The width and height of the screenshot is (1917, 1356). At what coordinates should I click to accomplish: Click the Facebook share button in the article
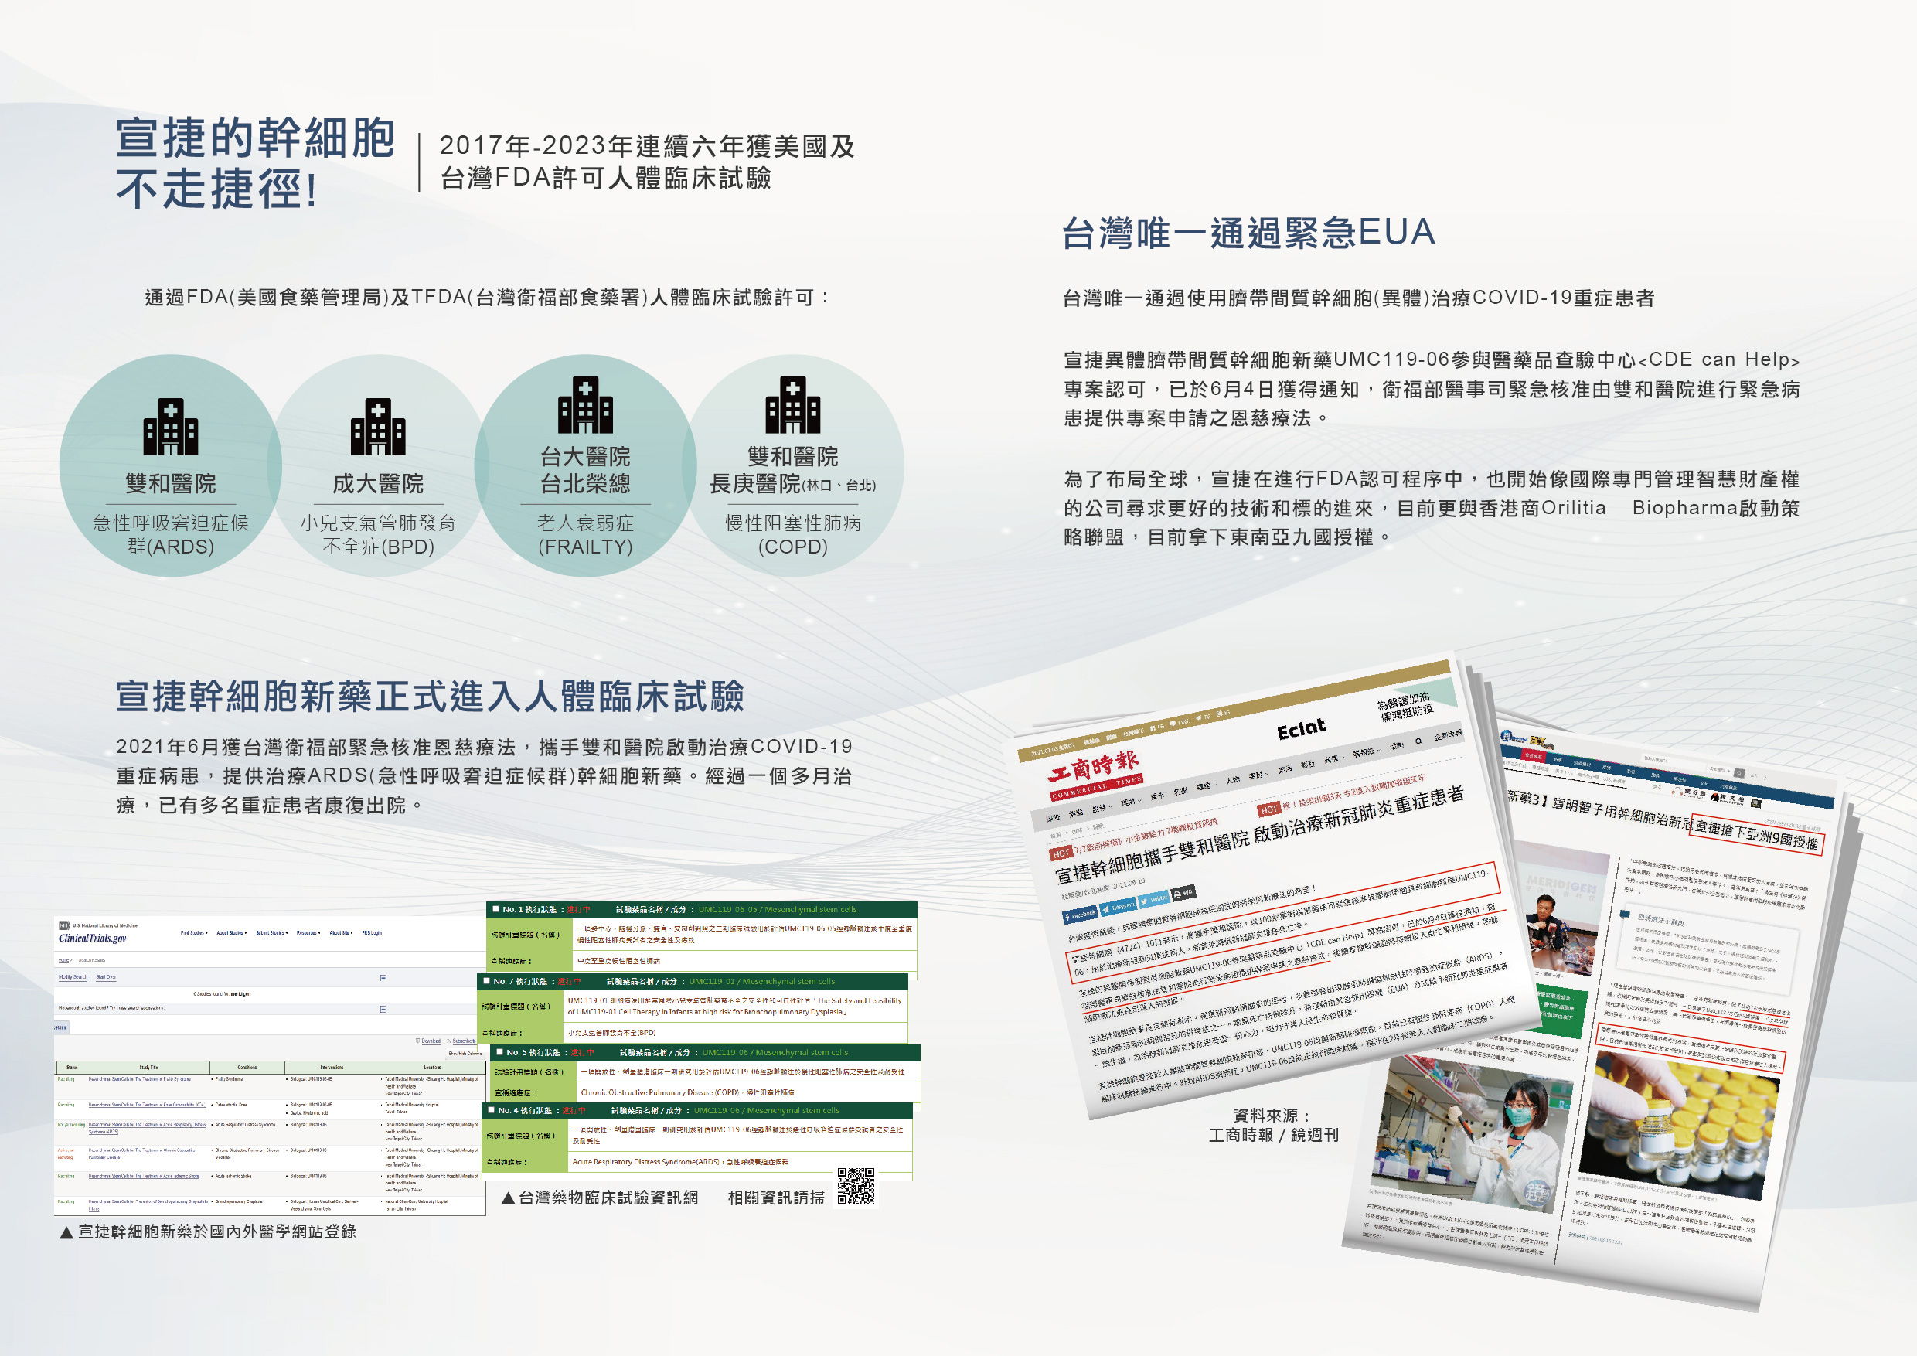1081,915
